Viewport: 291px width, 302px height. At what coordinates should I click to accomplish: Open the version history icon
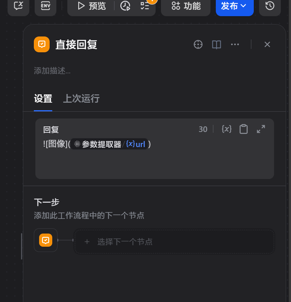[x=270, y=6]
